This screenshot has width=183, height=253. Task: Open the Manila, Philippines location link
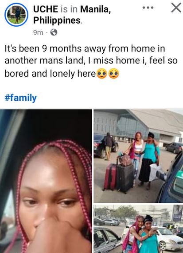[x=72, y=15]
